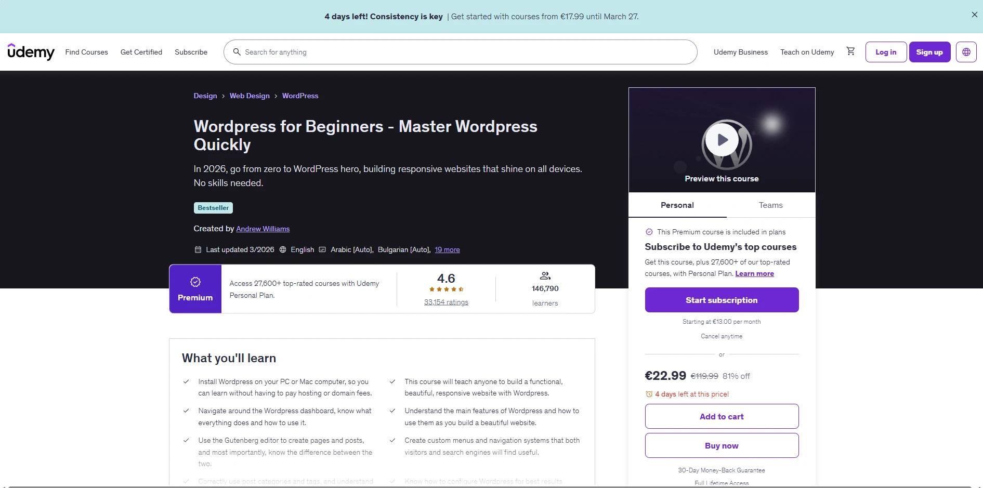View the 33,154 ratings link
The image size is (983, 488).
tap(445, 302)
